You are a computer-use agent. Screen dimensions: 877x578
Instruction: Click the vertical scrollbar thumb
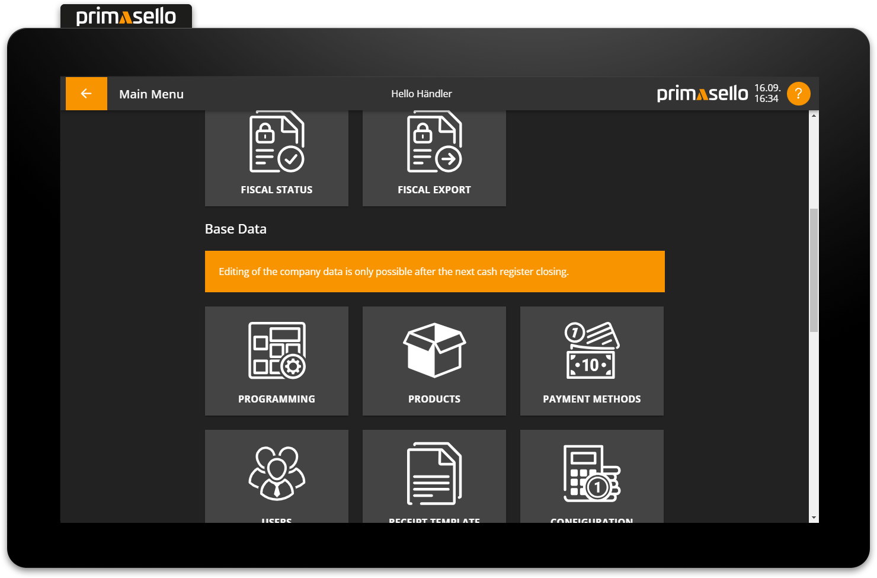pos(814,270)
